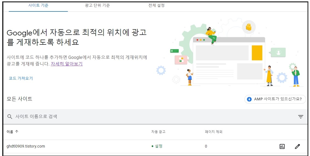310x156 pixels.
Task: Click the pink toggle card in illustration
Action: tap(181, 60)
